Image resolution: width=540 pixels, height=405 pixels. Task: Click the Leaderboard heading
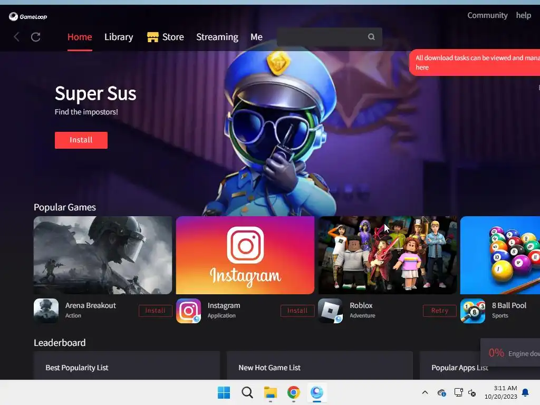pyautogui.click(x=60, y=343)
